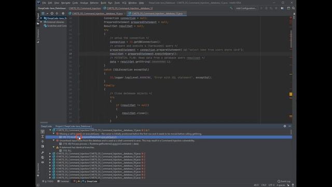Select Scratches and Consoles item
This screenshot has width=332, height=187.
pos(55,26)
